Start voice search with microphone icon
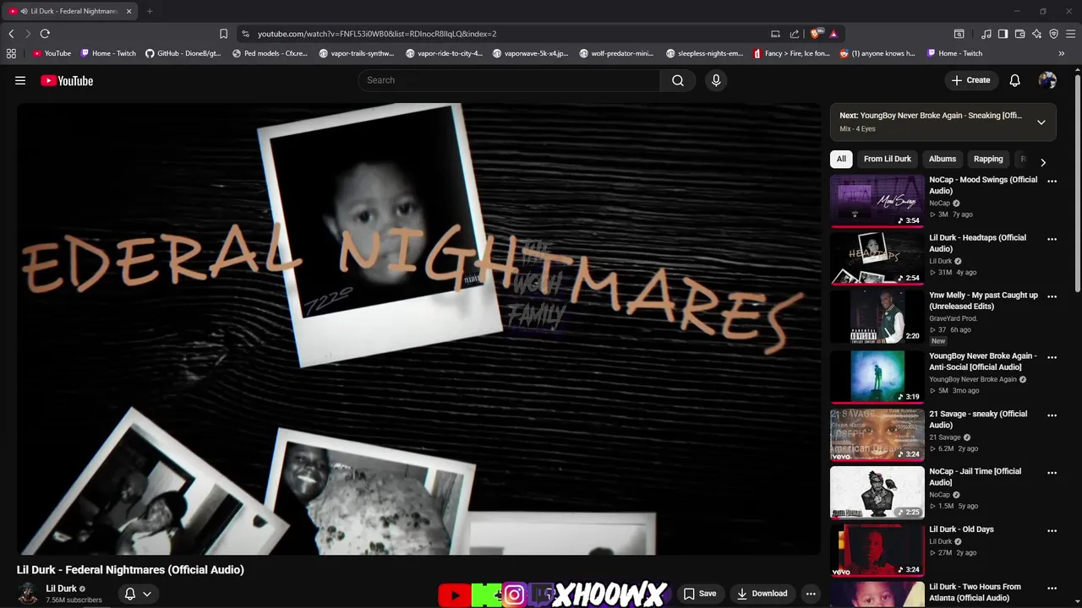This screenshot has height=608, width=1082. pyautogui.click(x=716, y=80)
